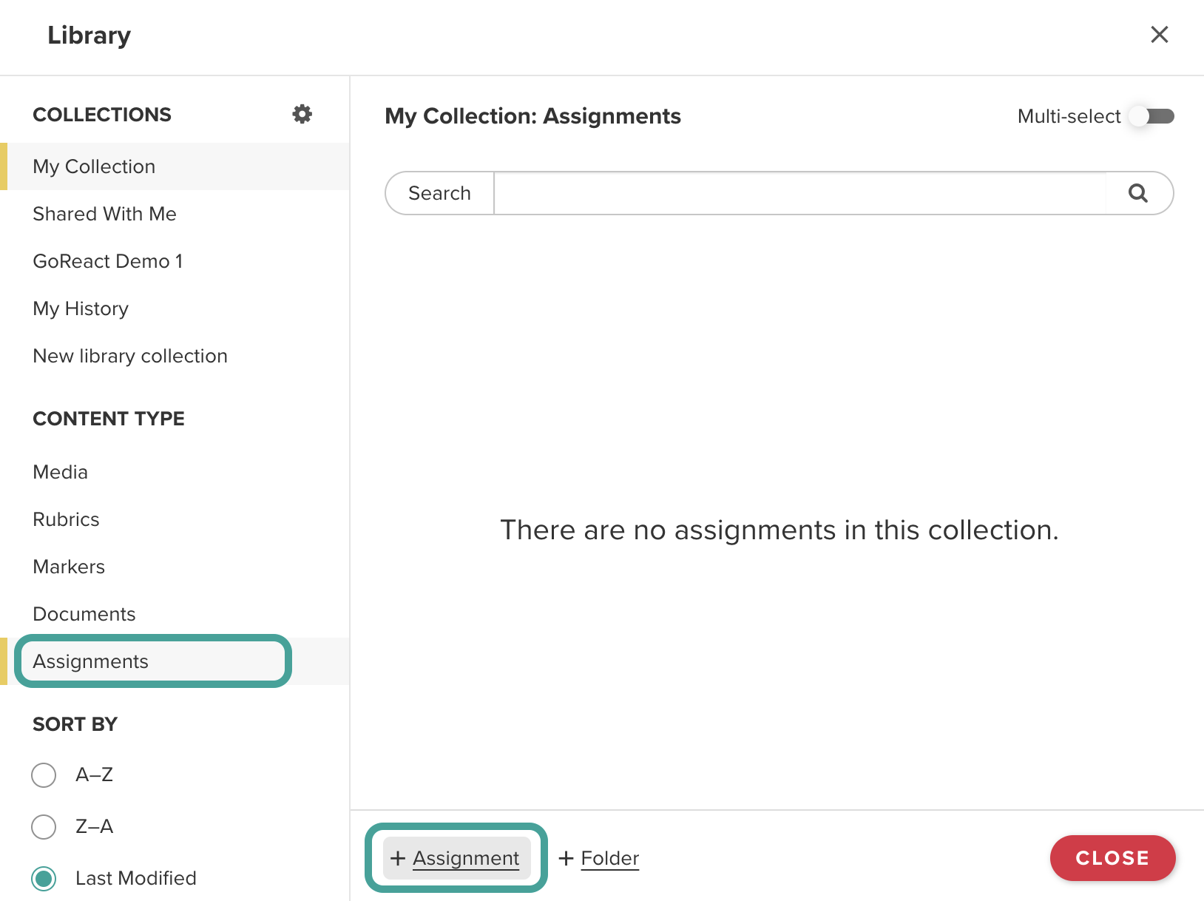Filter by Media content type
Image resolution: width=1204 pixels, height=901 pixels.
(x=175, y=472)
